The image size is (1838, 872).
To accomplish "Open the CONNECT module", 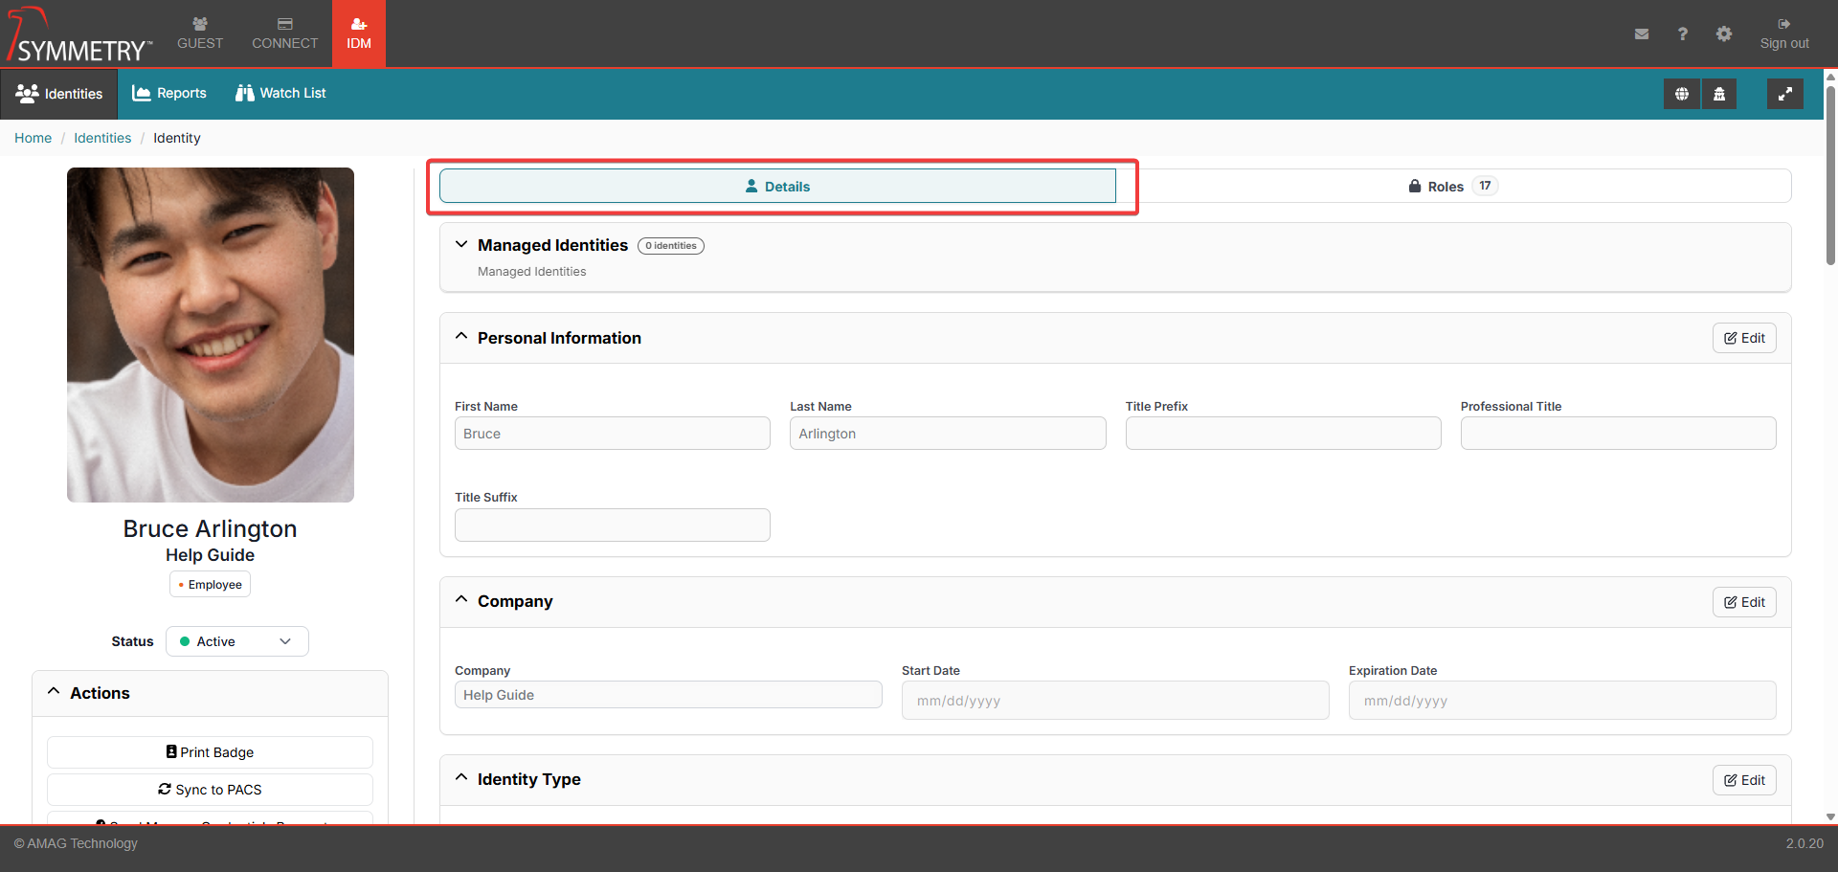I will [284, 34].
